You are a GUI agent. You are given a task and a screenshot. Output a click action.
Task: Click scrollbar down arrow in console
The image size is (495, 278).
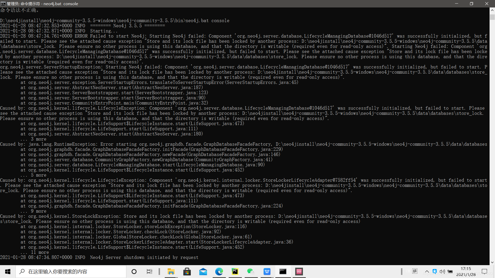click(492, 262)
